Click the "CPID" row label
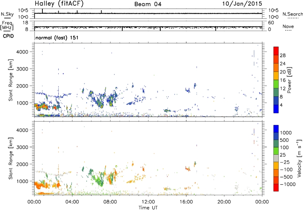The image size is (303, 210). pyautogui.click(x=8, y=36)
